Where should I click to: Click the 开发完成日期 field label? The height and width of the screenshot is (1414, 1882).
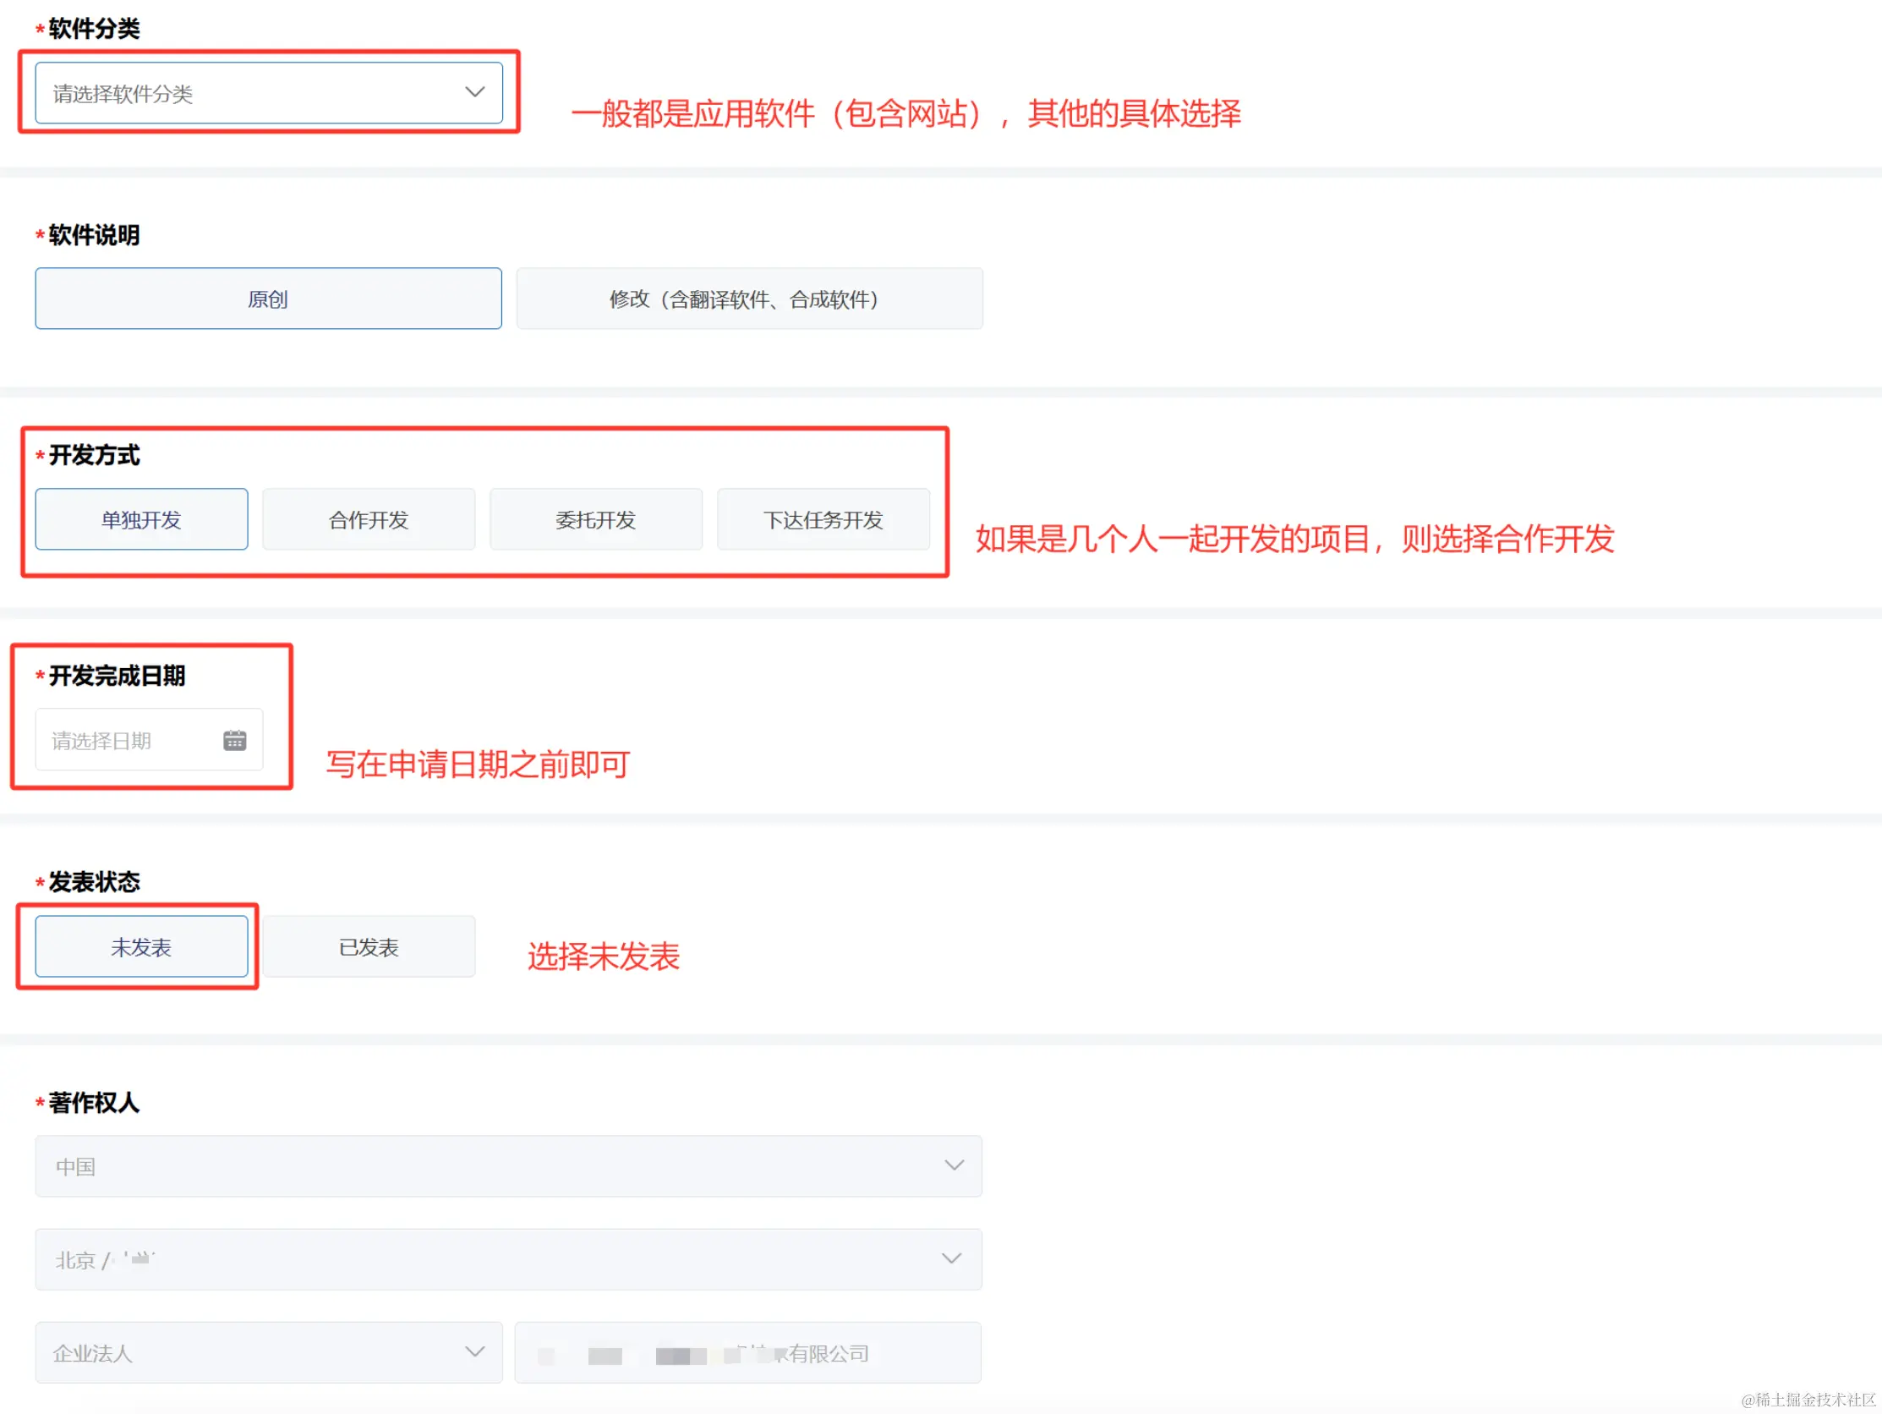point(117,676)
